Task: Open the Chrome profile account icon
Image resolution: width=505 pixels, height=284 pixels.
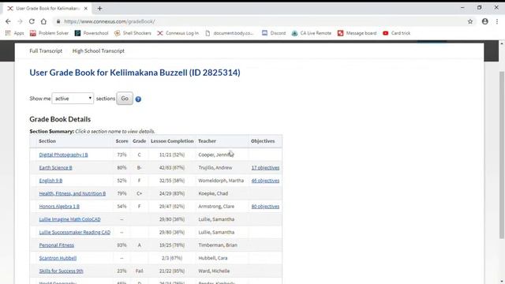Action: coord(485,21)
